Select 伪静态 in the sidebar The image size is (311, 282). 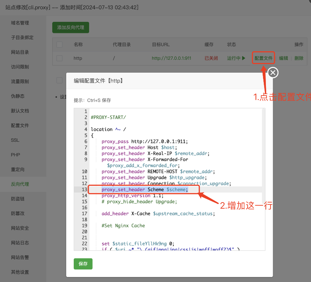click(x=18, y=96)
